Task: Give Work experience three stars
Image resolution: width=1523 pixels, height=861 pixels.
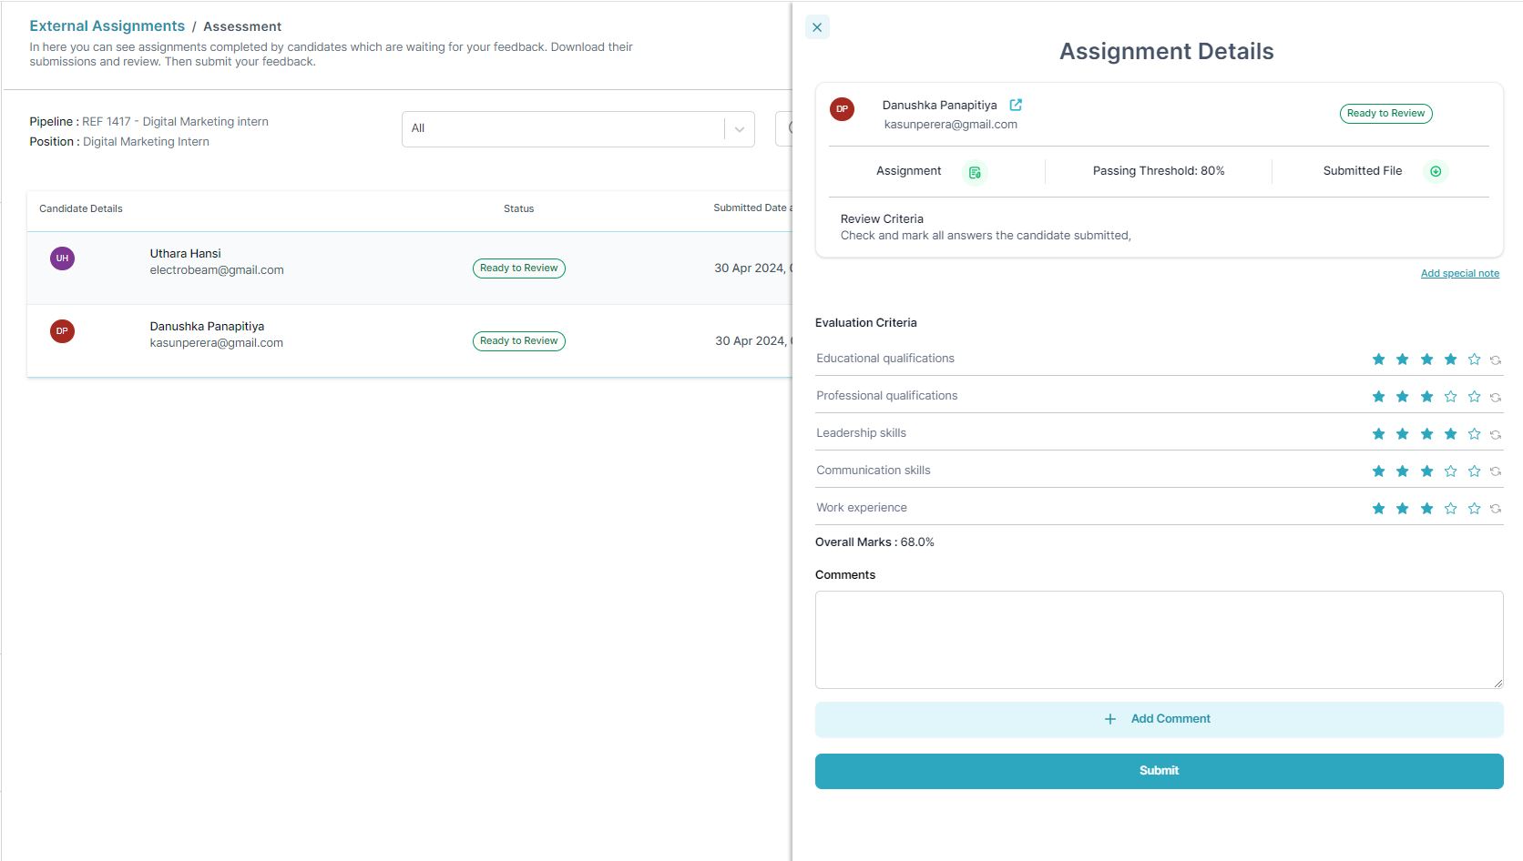Action: pos(1426,509)
